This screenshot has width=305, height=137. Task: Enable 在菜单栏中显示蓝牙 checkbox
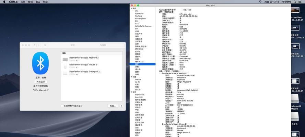coord(62,106)
